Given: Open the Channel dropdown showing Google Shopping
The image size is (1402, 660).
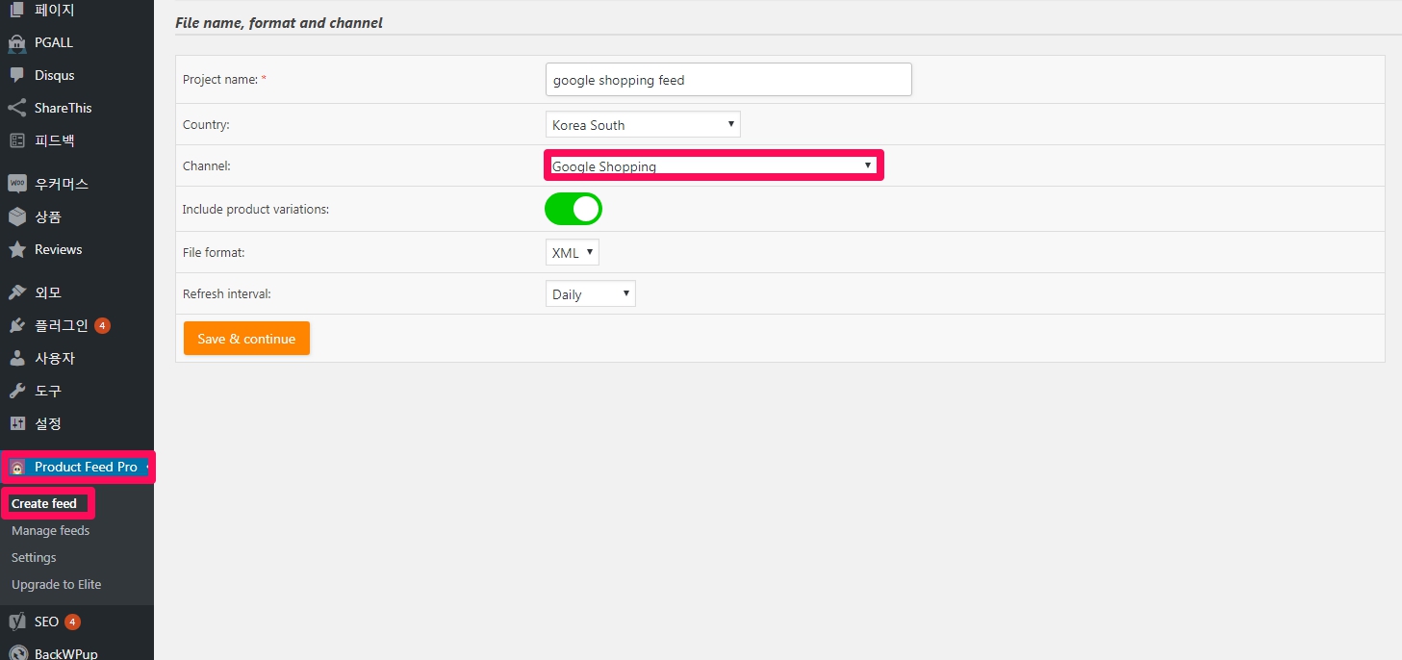Looking at the screenshot, I should click(712, 166).
